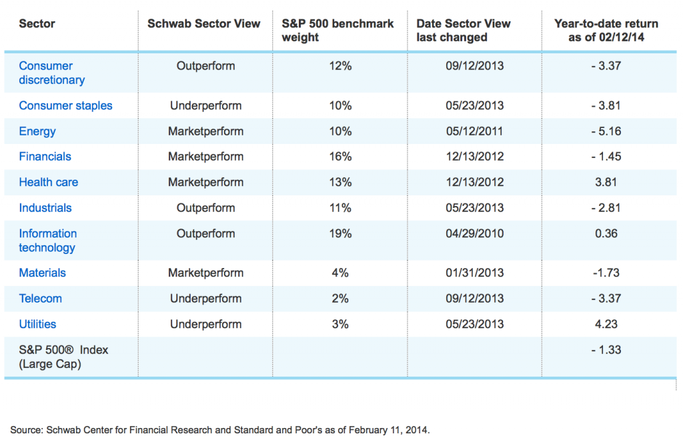Image resolution: width=683 pixels, height=444 pixels.
Task: Click the Consumer staples link
Action: [65, 105]
